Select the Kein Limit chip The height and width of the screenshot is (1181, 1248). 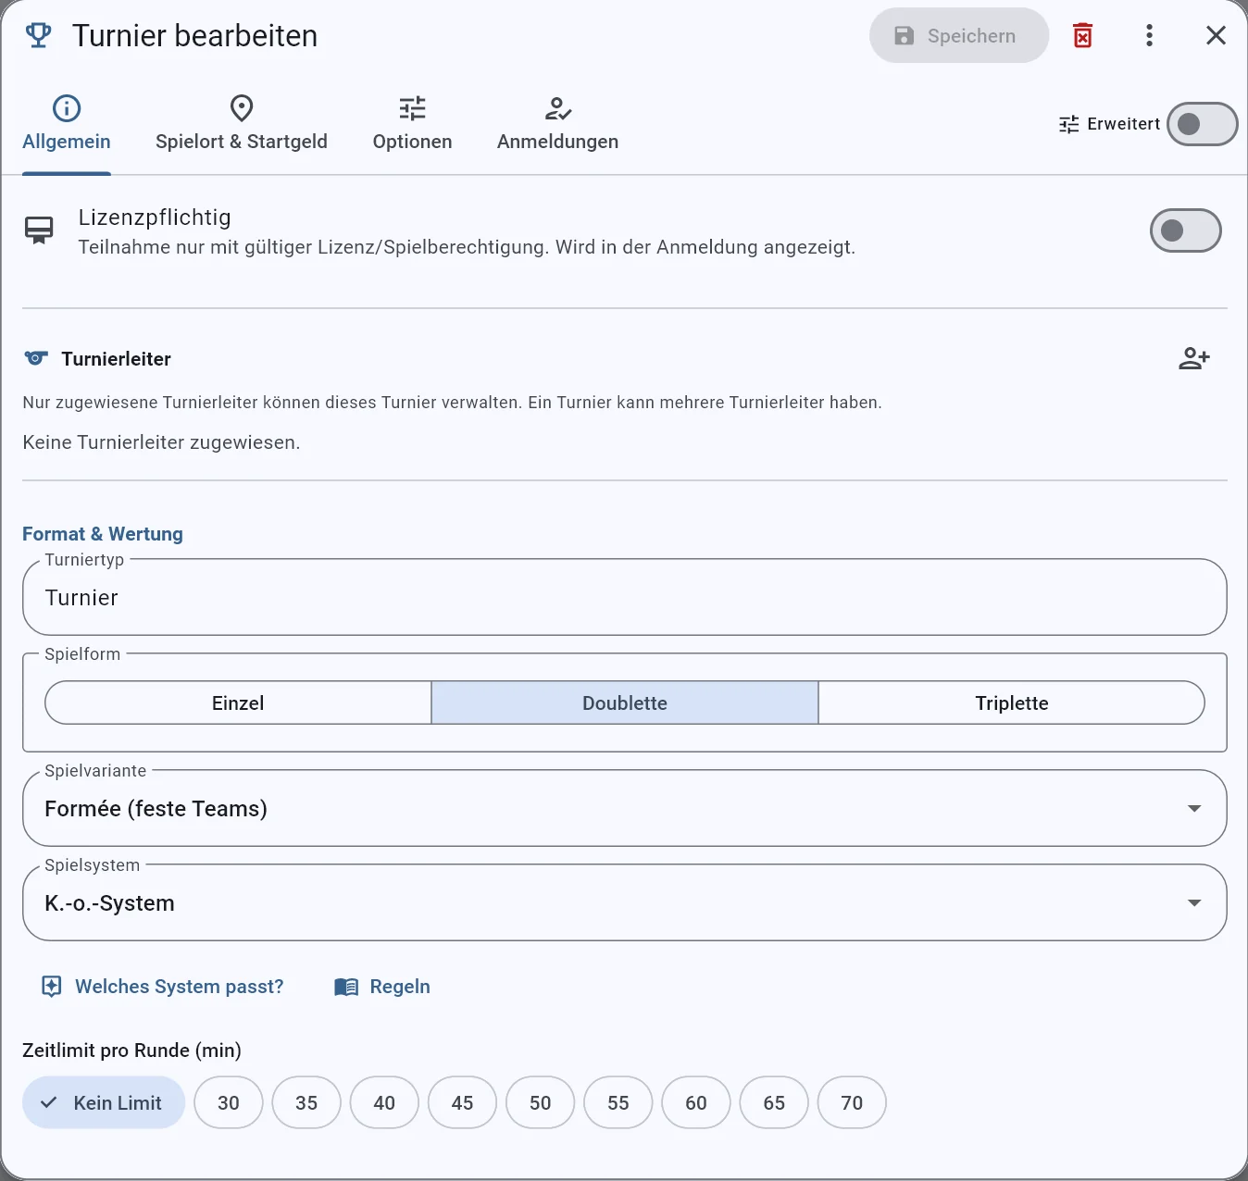pos(104,1102)
